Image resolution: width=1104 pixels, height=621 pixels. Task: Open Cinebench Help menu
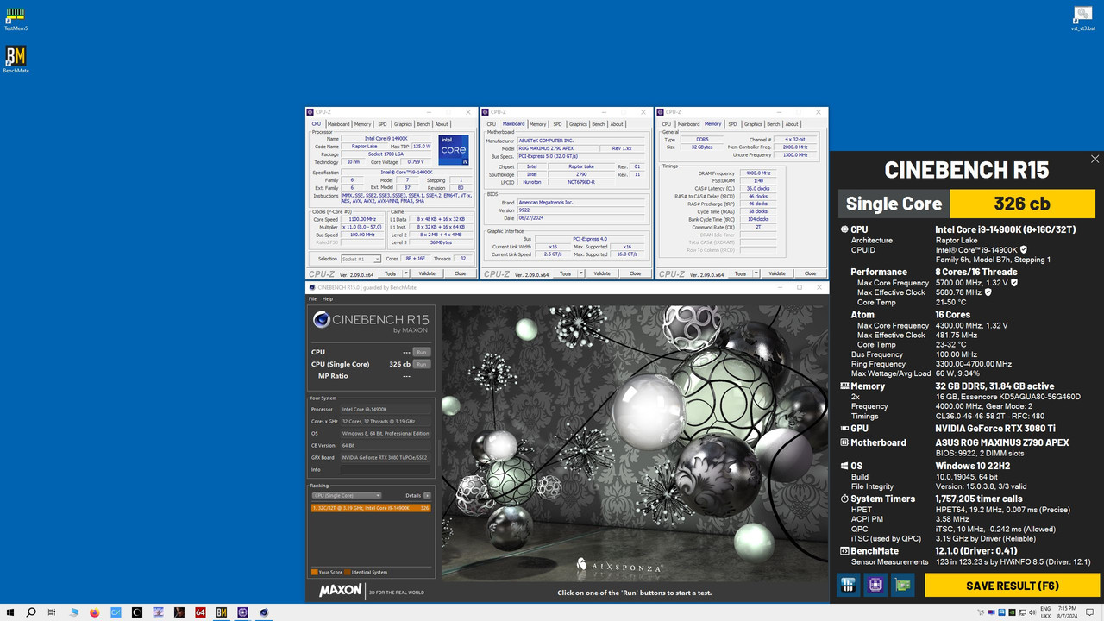coord(328,298)
